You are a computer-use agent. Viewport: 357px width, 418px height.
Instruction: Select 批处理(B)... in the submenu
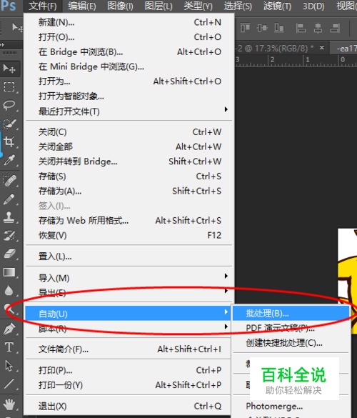point(291,313)
